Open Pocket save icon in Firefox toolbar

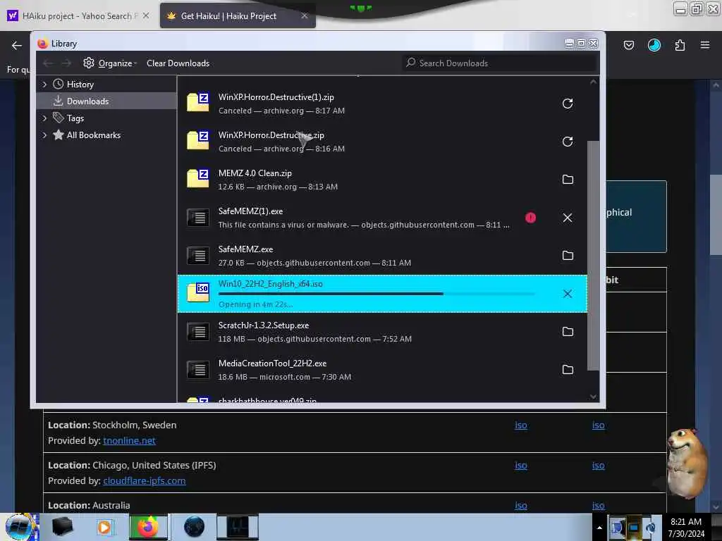(x=628, y=45)
